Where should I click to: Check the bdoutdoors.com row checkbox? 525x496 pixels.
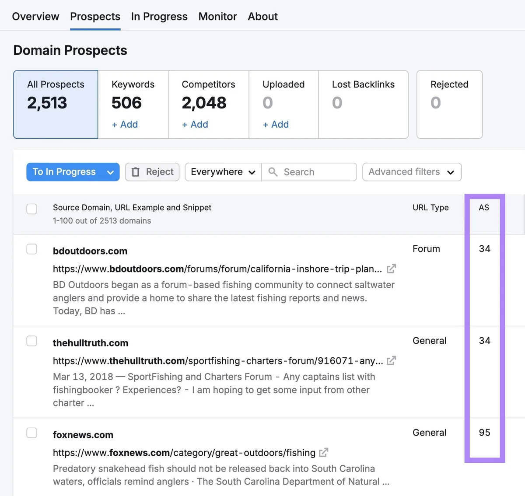click(32, 249)
